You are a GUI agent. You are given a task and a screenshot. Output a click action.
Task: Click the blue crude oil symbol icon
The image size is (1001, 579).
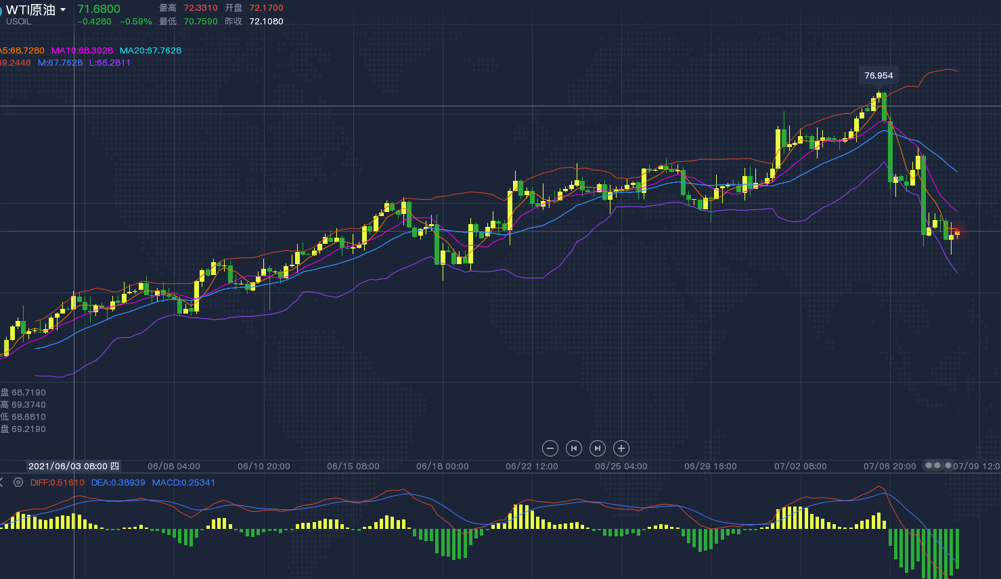click(x=1, y=12)
